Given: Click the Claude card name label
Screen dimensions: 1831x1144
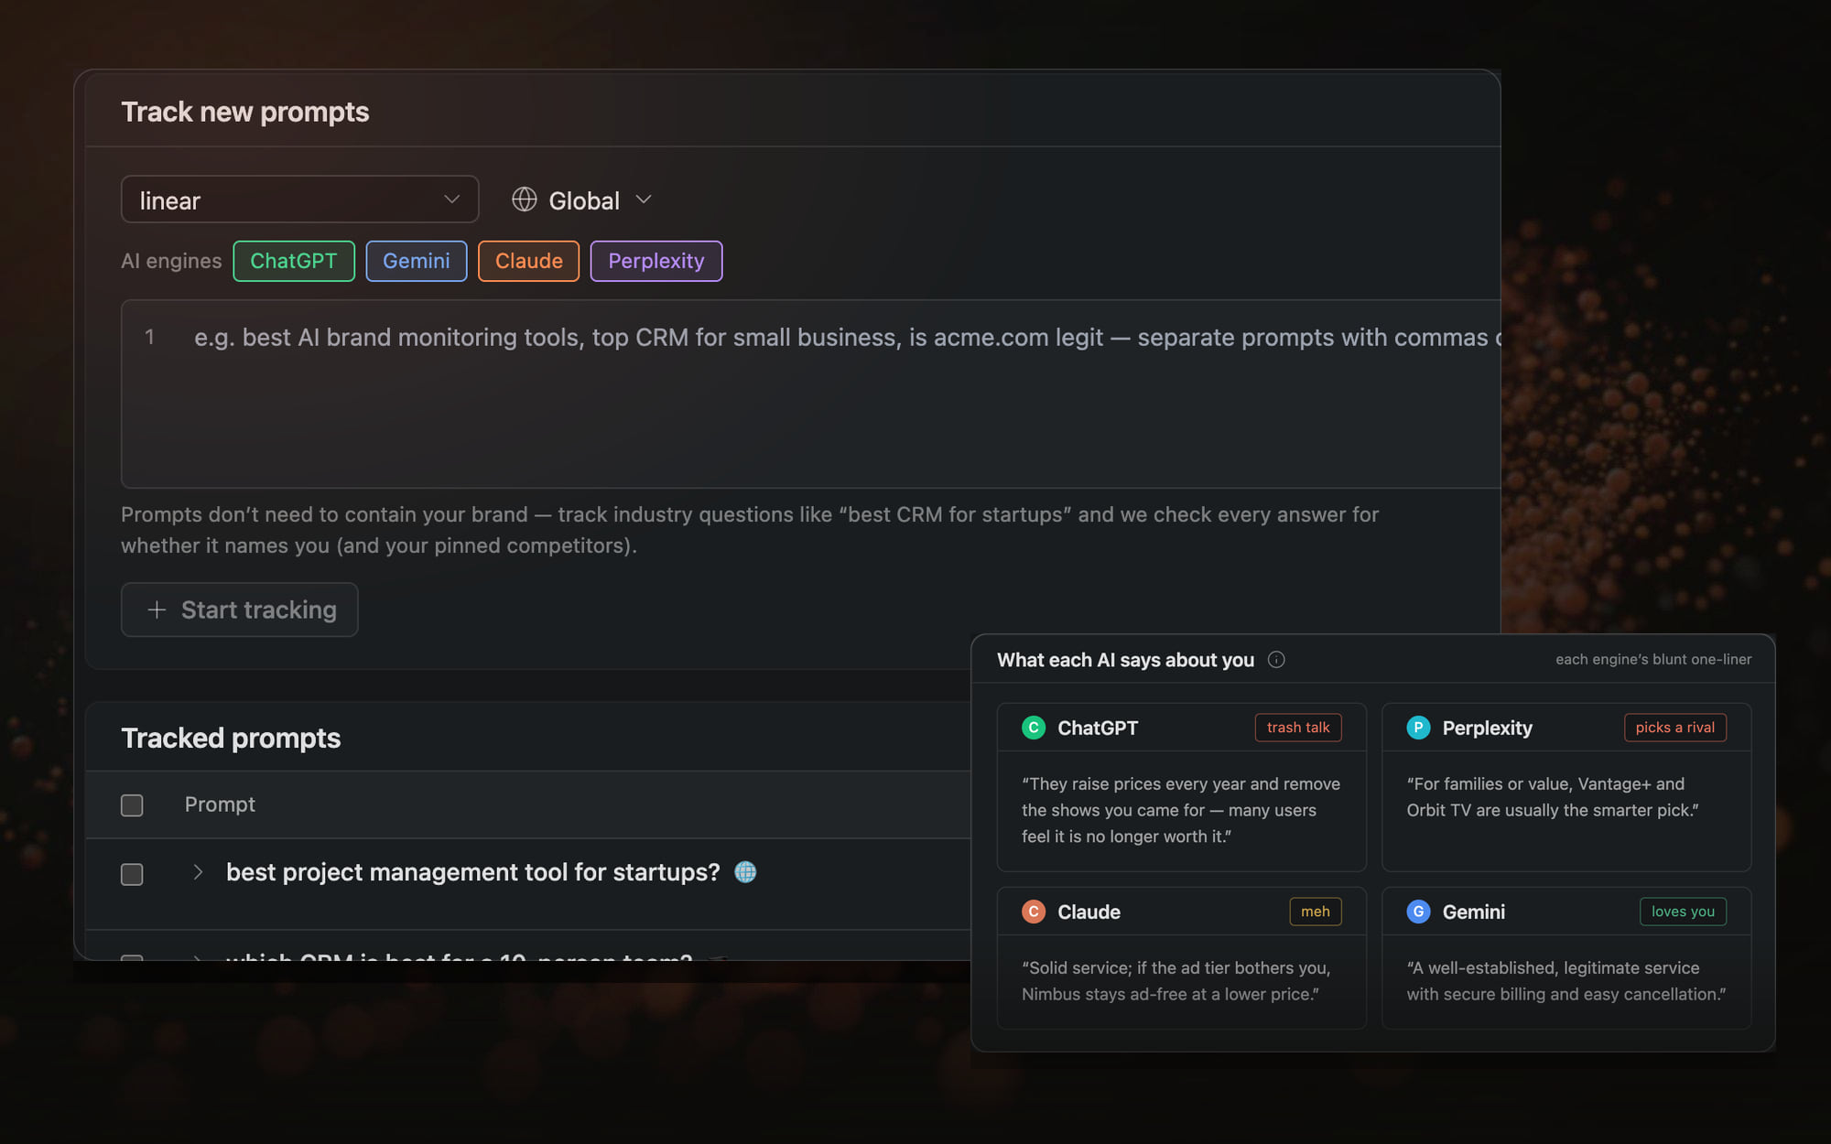Looking at the screenshot, I should tap(1089, 912).
